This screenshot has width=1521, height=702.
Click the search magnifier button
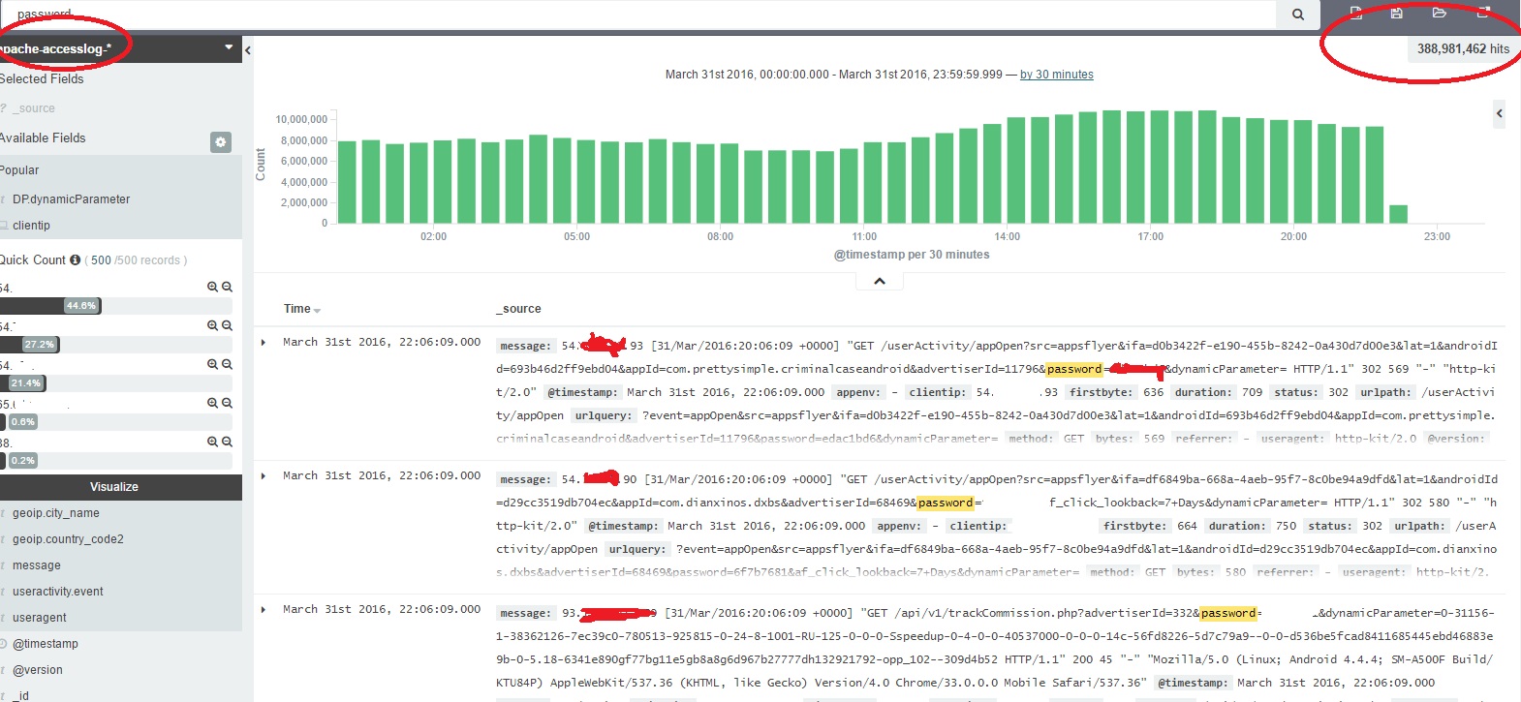(1297, 14)
